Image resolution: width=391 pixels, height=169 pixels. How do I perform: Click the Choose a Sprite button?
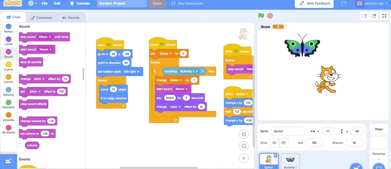[356, 167]
